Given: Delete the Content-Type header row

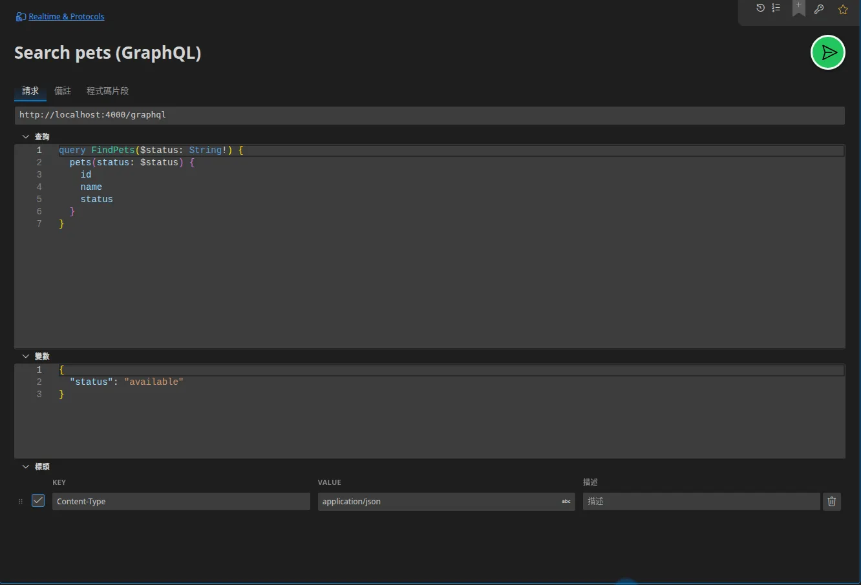Looking at the screenshot, I should click(832, 502).
